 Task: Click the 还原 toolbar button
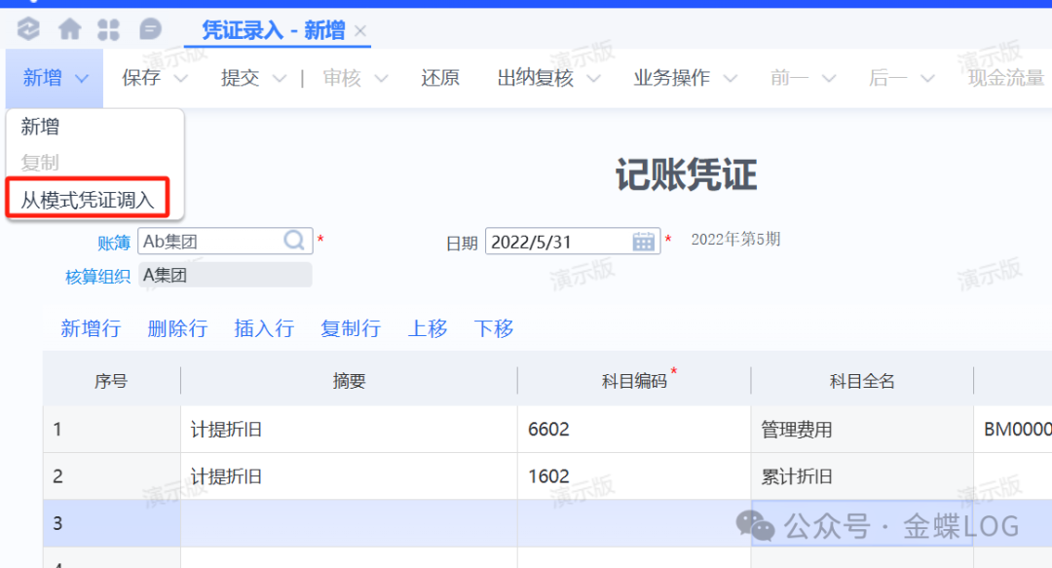(440, 78)
